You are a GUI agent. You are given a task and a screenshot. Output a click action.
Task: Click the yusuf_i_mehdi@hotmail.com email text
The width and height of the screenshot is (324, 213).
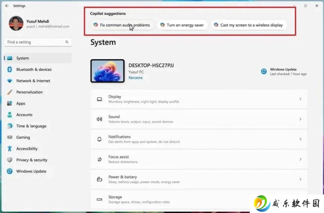pyautogui.click(x=48, y=26)
